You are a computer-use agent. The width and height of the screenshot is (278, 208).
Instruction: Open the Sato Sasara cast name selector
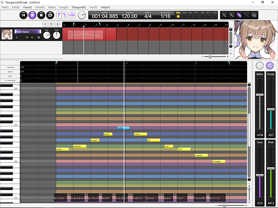28,31
